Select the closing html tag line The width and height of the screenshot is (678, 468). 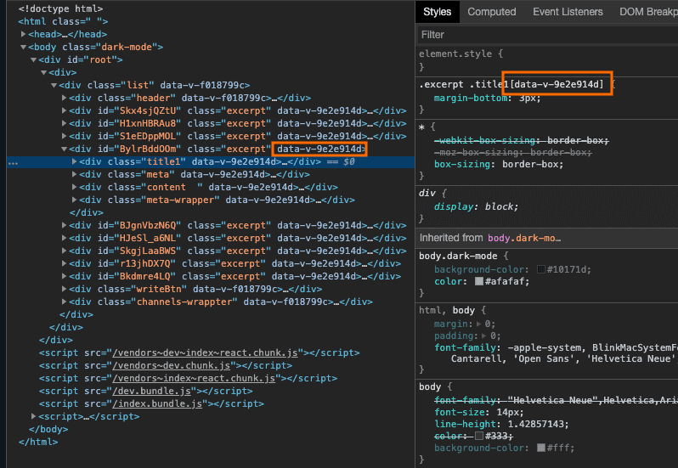[38, 442]
